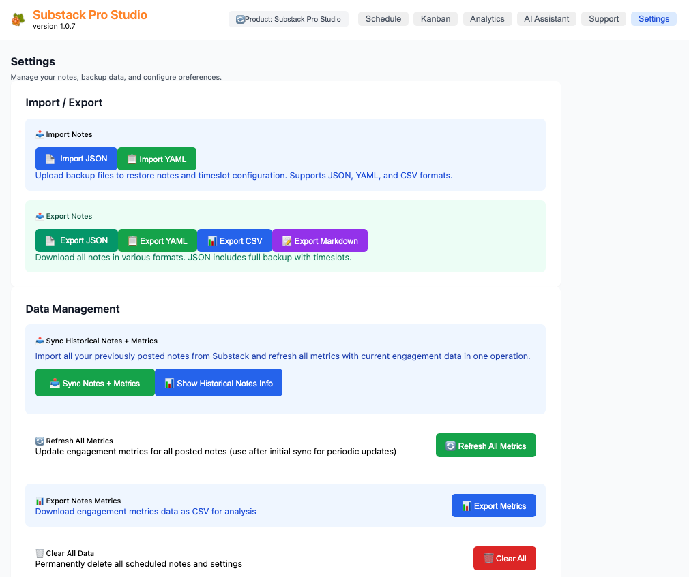
Task: Select the Settings tab
Action: tap(654, 19)
